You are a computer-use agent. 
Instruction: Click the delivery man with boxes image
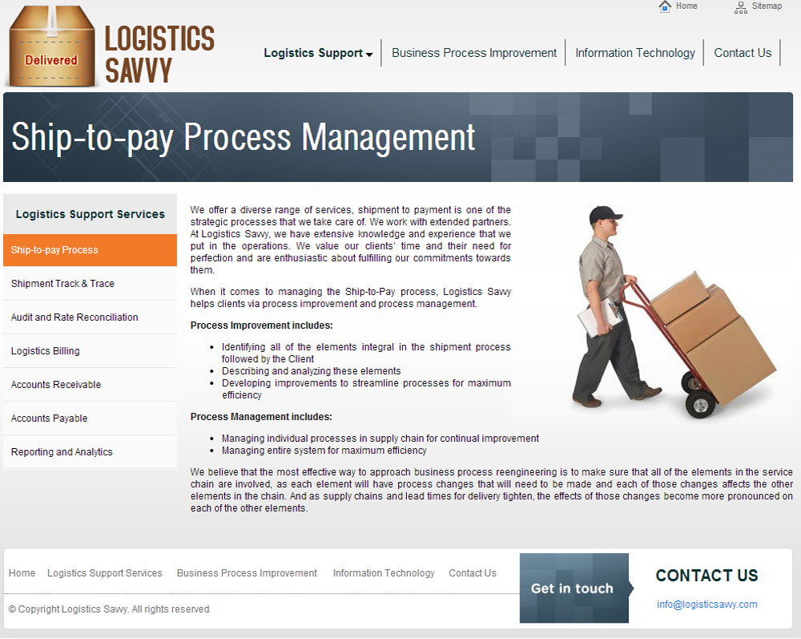(x=672, y=312)
